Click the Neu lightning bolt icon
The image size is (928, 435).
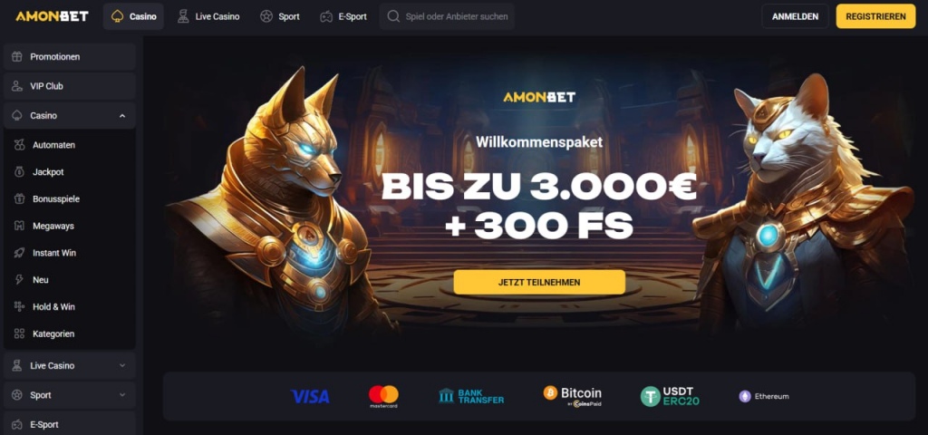pyautogui.click(x=20, y=280)
